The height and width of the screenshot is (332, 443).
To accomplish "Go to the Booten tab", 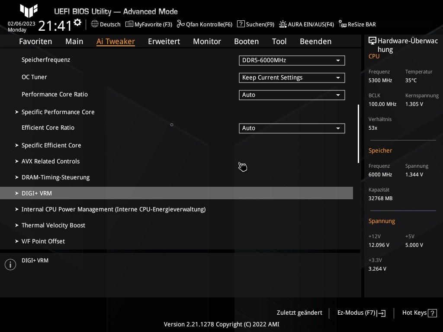I will pos(246,41).
